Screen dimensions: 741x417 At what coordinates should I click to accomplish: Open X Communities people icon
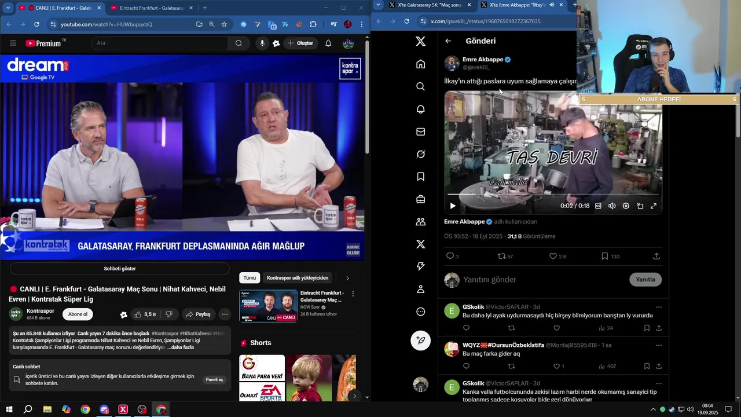(421, 222)
